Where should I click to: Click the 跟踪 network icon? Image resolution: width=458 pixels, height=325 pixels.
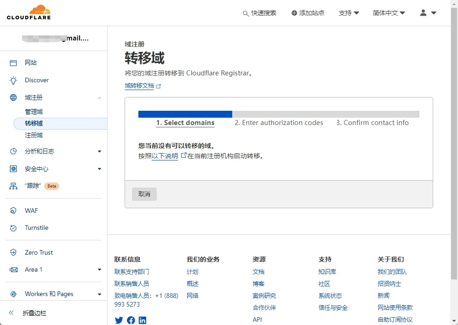(x=13, y=186)
